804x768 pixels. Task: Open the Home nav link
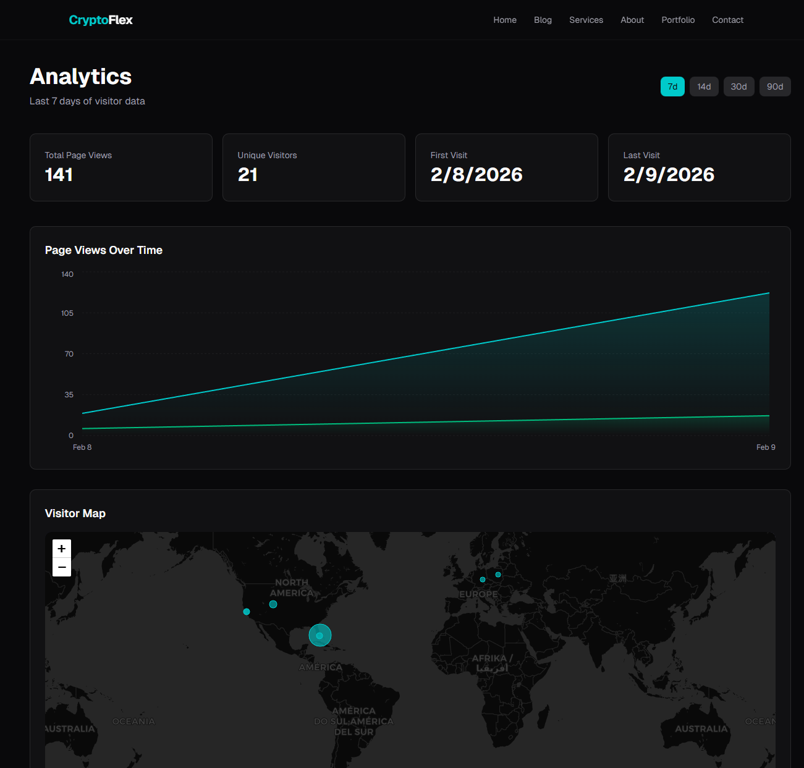505,20
